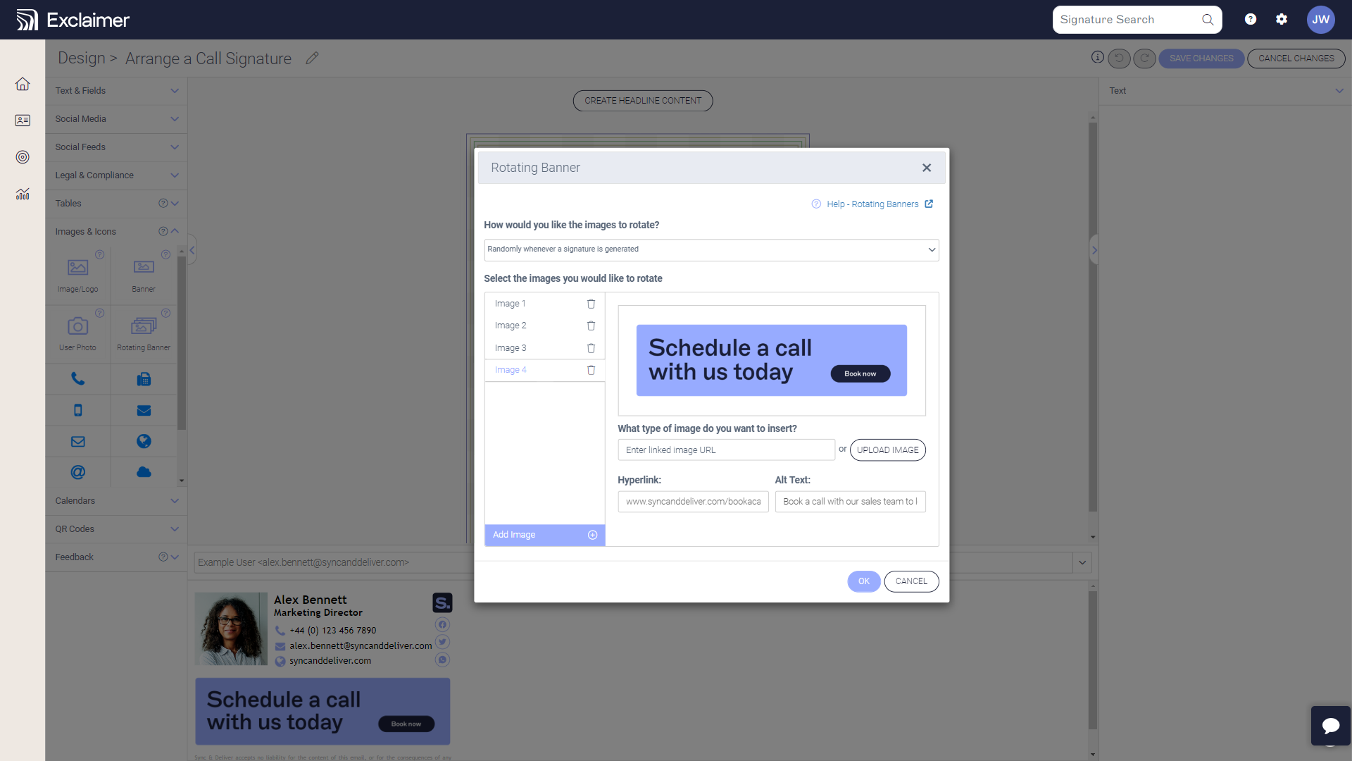This screenshot has width=1352, height=761.
Task: Expand the Social Media section
Action: point(115,118)
